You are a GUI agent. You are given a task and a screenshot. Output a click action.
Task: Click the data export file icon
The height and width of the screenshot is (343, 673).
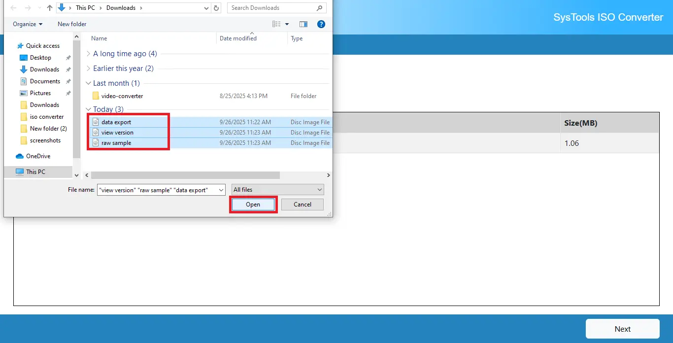[x=96, y=122]
